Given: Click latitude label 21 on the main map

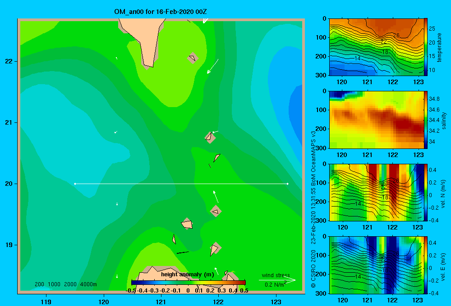Looking at the screenshot, I should click(x=9, y=122).
